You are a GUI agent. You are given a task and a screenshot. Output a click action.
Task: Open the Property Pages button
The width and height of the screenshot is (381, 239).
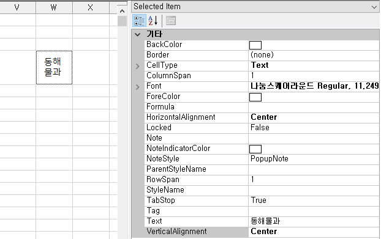point(171,21)
